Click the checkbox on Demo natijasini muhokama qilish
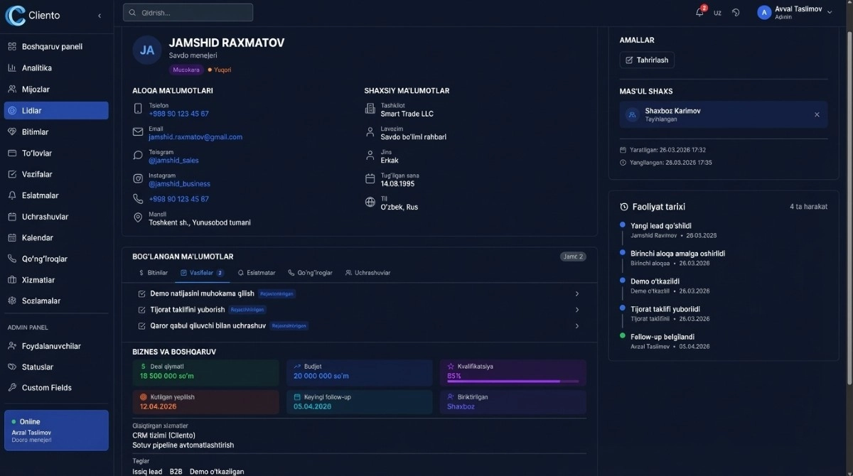Screen dimensions: 853x476 click(x=141, y=293)
